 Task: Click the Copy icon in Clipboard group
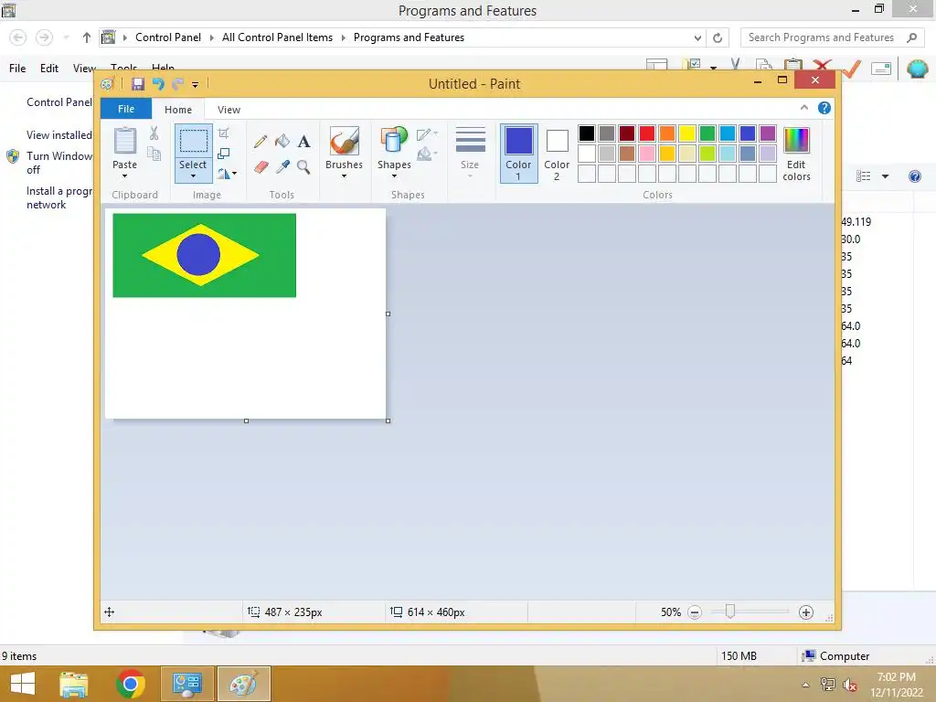coord(154,154)
